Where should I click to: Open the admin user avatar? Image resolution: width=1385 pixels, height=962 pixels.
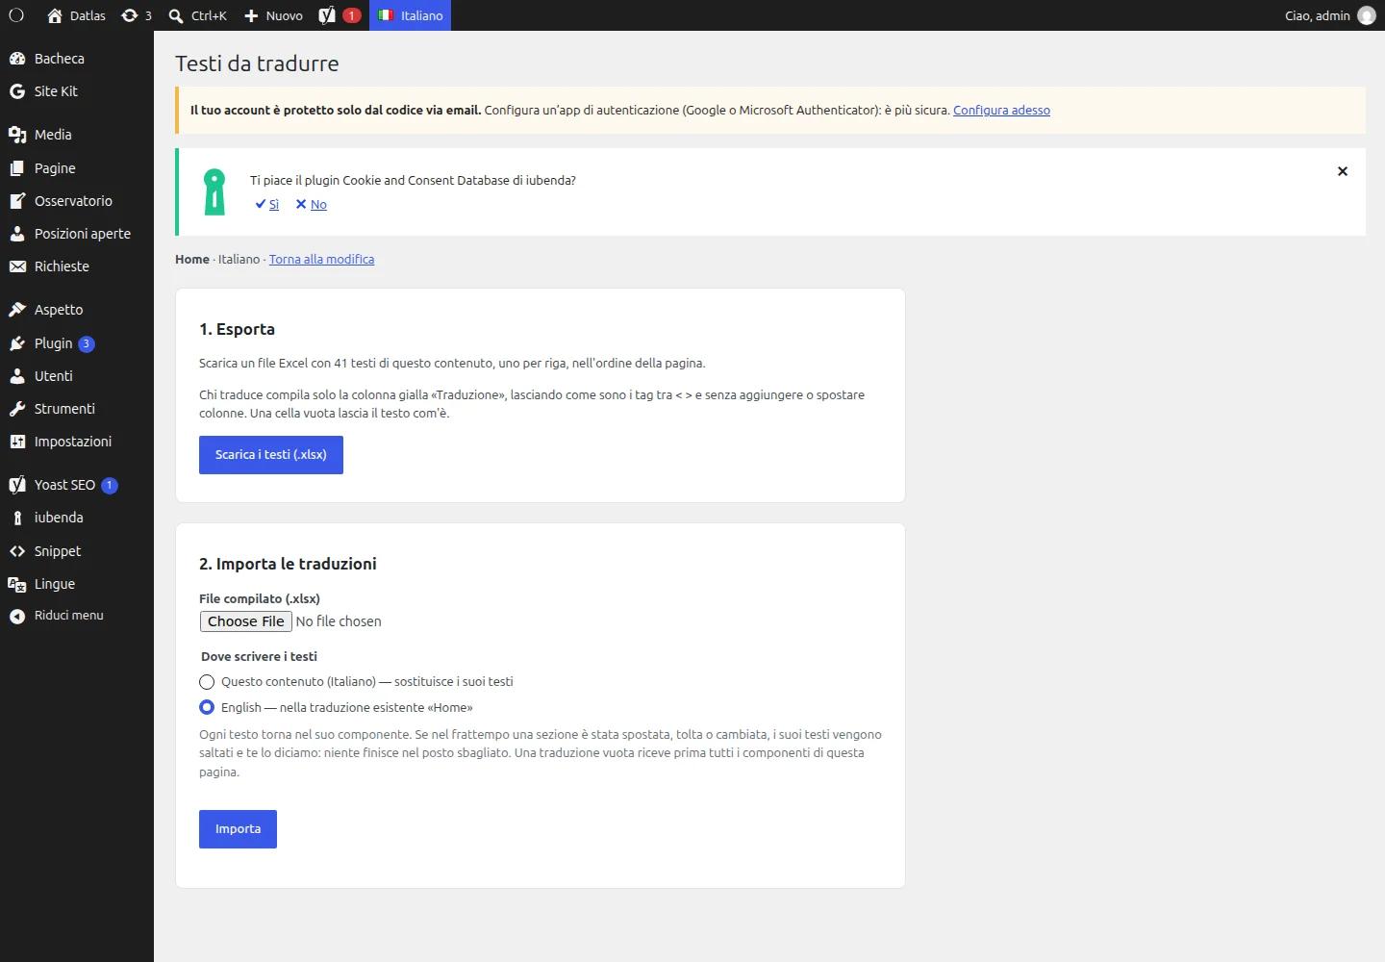click(x=1366, y=15)
